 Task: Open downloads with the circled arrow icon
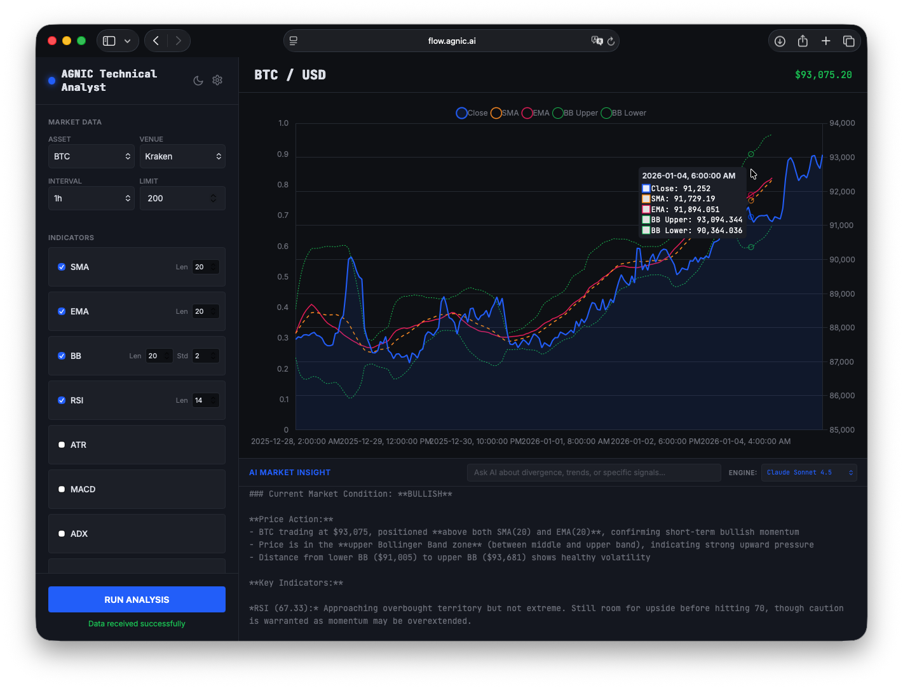(x=780, y=41)
